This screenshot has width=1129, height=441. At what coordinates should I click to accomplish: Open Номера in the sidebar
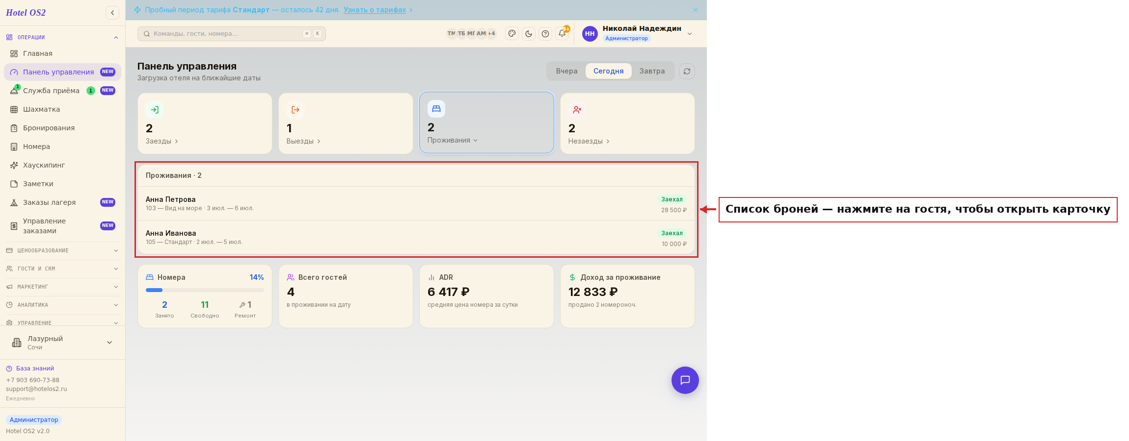[62, 147]
